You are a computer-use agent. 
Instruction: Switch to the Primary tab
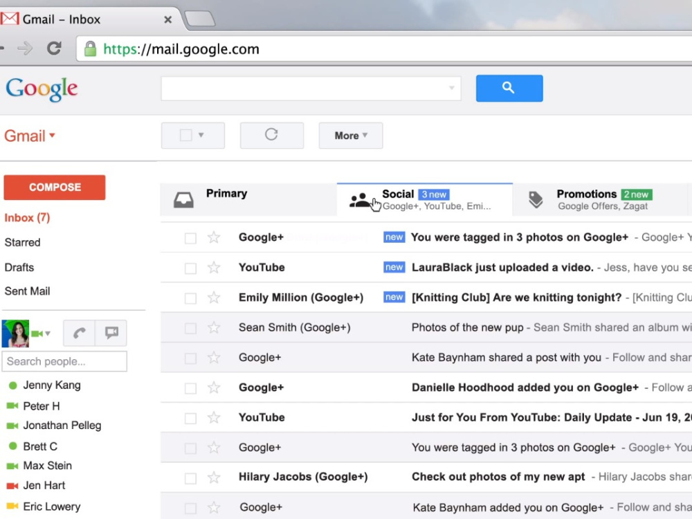pos(248,199)
